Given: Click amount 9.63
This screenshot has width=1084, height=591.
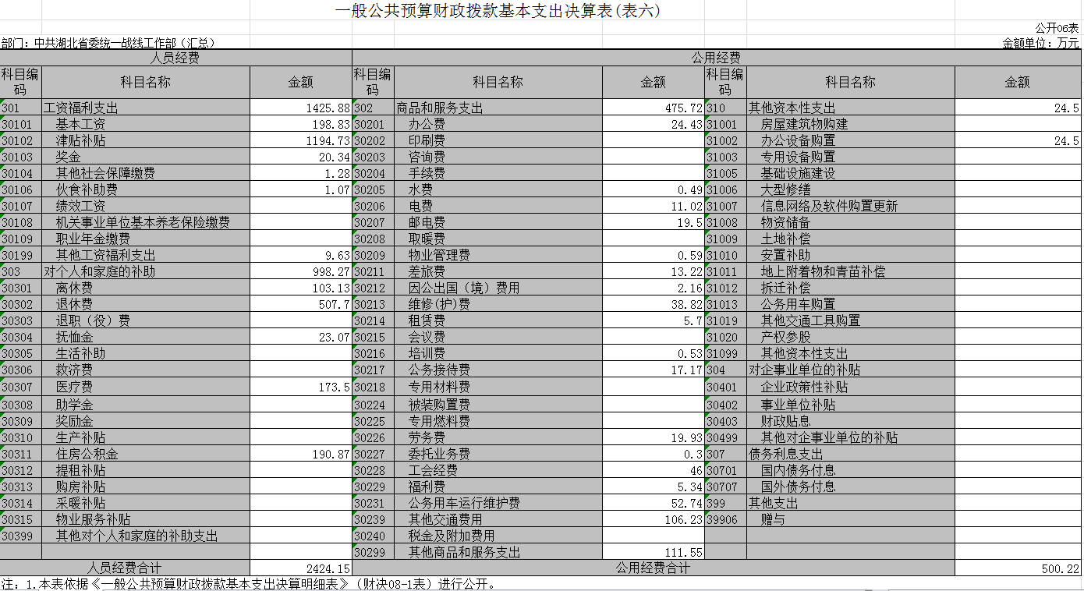Looking at the screenshot, I should pyautogui.click(x=301, y=255).
